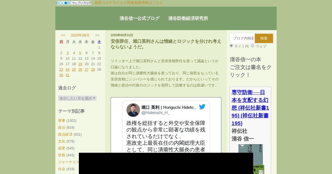Open the 社会 category link
Screen dimensions: 332x174
point(62,169)
